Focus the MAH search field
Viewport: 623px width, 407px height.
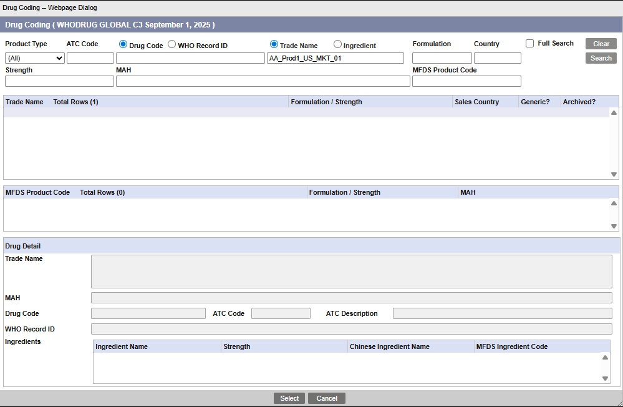263,81
